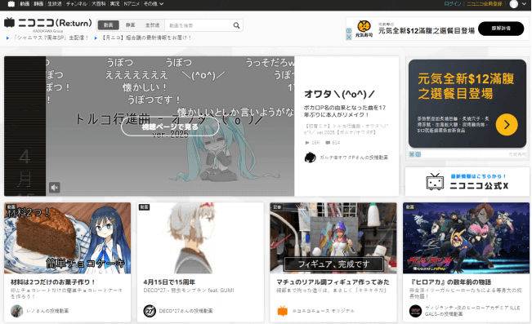
Task: Click the title マチュのリアル調フィギュア作ってみた
Action: pos(333,282)
